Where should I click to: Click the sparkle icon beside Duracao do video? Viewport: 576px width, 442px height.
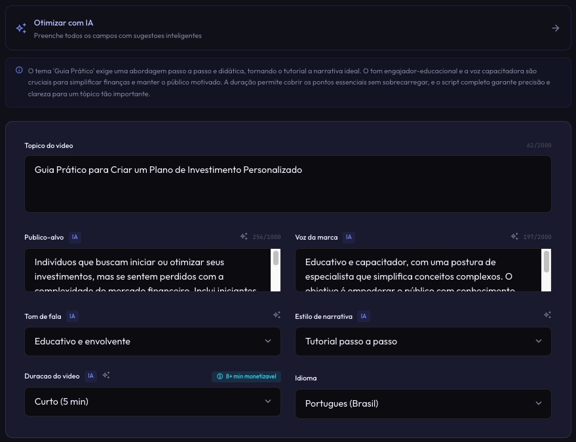coord(106,375)
